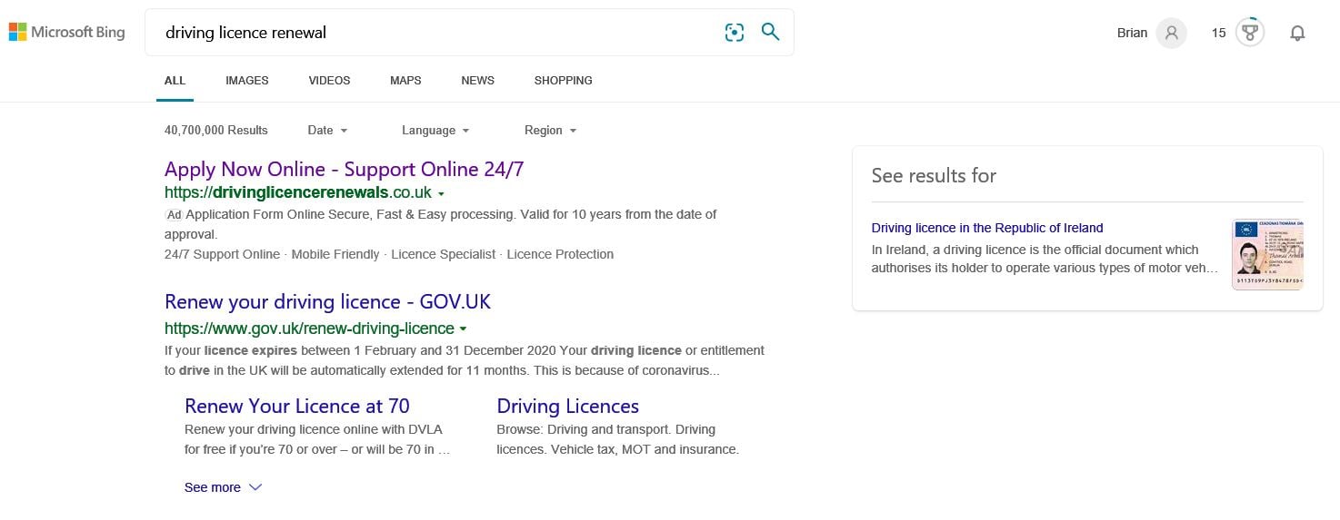Click the See results for heading

point(934,176)
